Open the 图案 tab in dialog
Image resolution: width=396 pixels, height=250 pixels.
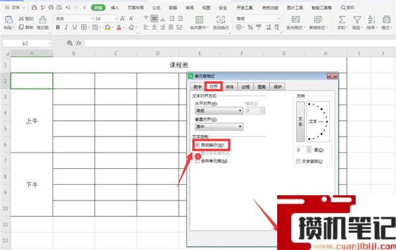pyautogui.click(x=261, y=86)
